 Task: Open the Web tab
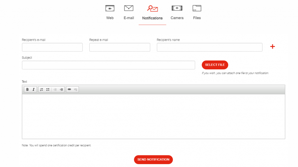[110, 12]
